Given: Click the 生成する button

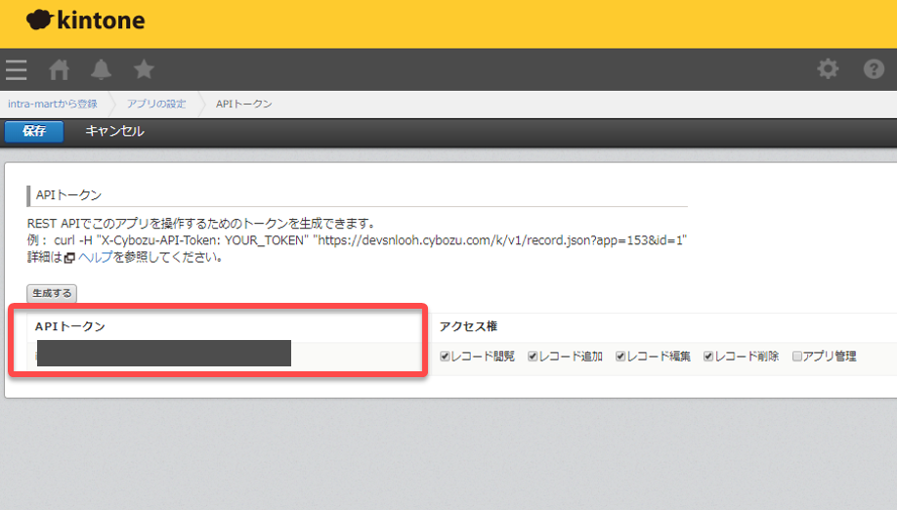Looking at the screenshot, I should [x=52, y=293].
